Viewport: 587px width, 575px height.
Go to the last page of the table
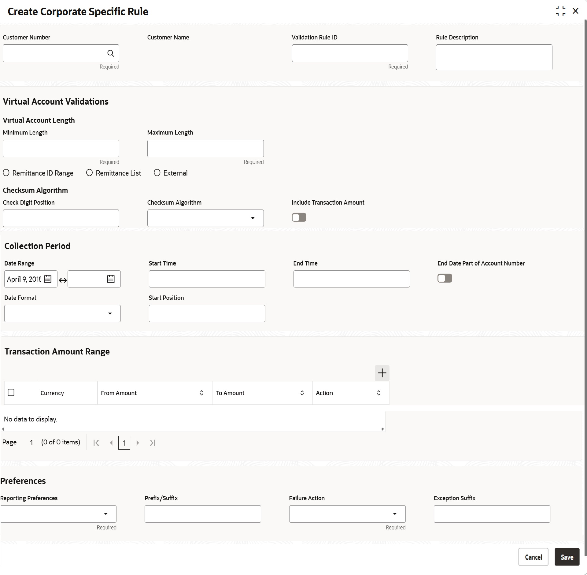[153, 443]
